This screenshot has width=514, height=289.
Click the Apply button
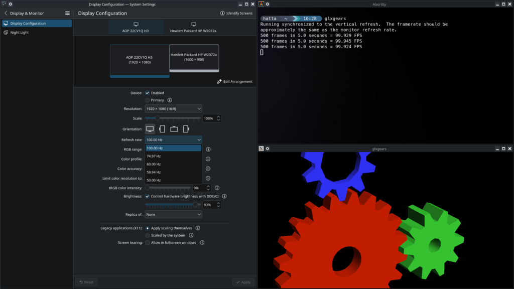243,282
